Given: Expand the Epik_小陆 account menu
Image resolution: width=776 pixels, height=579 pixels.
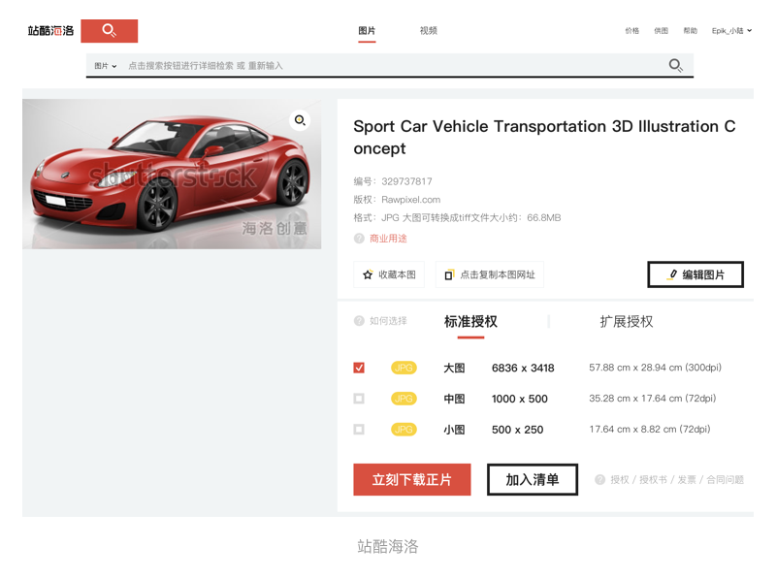Looking at the screenshot, I should [731, 31].
